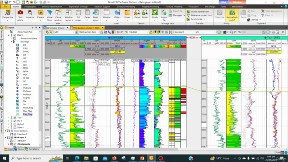288x162 pixels.
Task: Click the Chi-1 [MD] well header
Action: [x=116, y=38]
